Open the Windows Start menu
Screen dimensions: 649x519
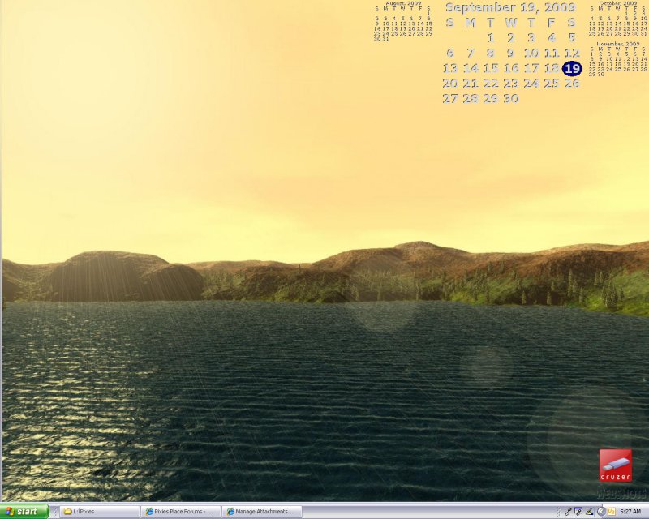click(x=24, y=512)
